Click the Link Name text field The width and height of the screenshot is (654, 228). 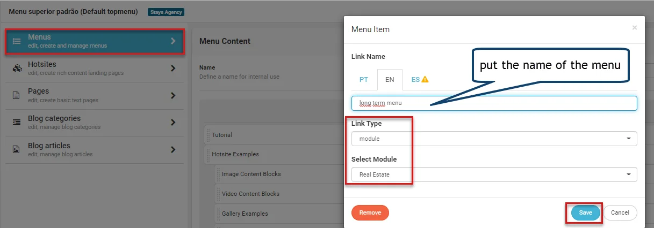[x=494, y=103]
